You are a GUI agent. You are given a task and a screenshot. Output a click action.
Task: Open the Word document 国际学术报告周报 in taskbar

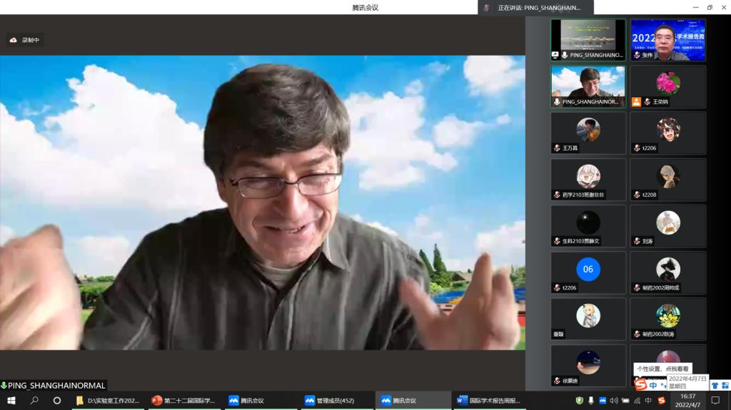pos(490,401)
